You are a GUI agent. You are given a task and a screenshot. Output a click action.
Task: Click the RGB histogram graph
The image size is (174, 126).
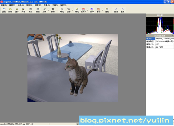point(160,25)
